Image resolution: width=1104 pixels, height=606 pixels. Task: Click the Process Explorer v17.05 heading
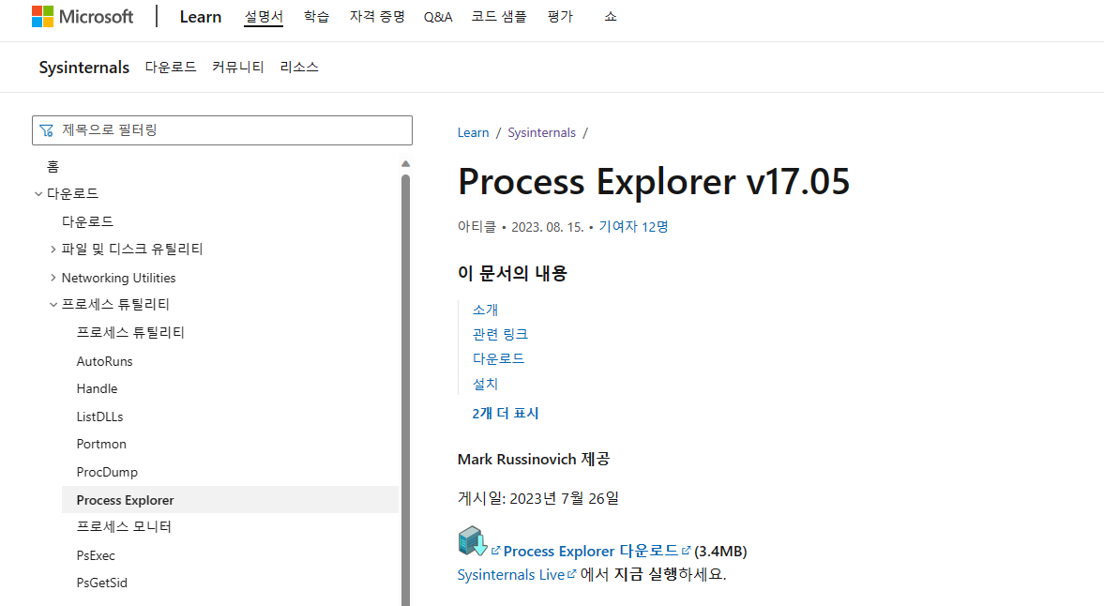(654, 181)
